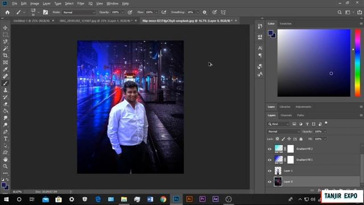This screenshot has height=205, width=364.
Task: Toggle pressure for opacity button
Action: 130,13
